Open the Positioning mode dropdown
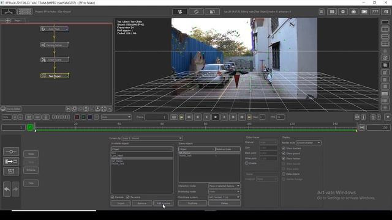Image resolution: width=392 pixels, height=220 pixels. pos(224,191)
